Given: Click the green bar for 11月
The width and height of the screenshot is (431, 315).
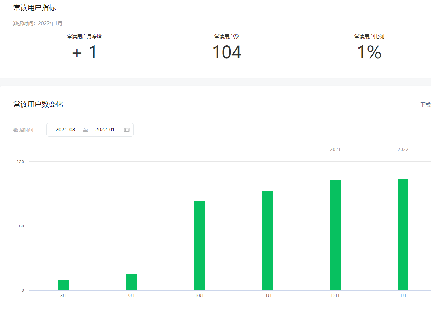Looking at the screenshot, I should (x=267, y=241).
